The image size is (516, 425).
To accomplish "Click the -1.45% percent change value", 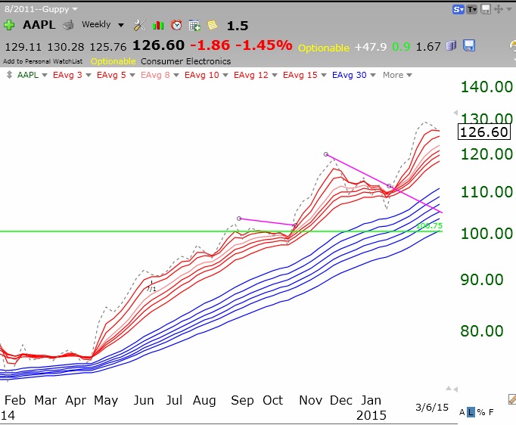I will pos(264,45).
